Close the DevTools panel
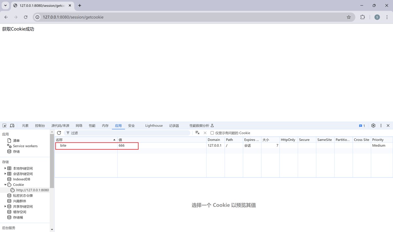The image size is (393, 232). pyautogui.click(x=388, y=125)
